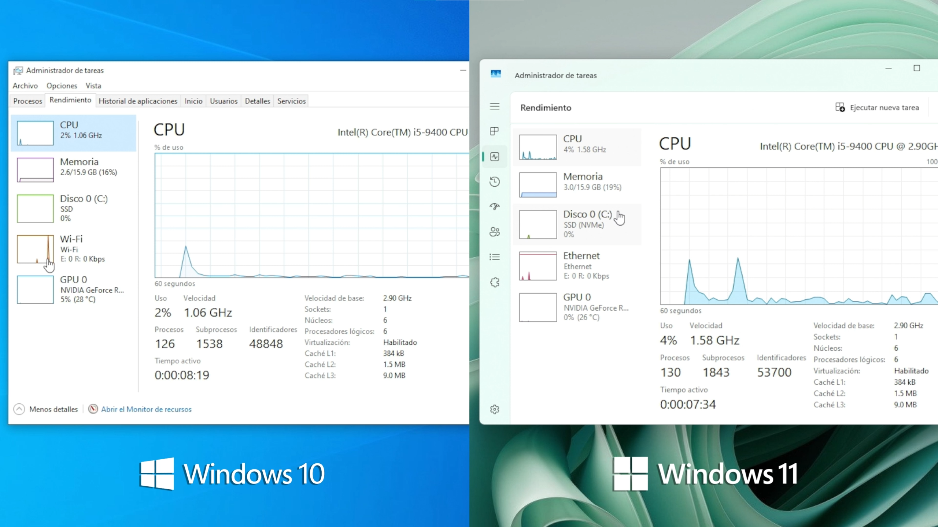Open the Archivo menu in Windows 10 Task Manager
Image resolution: width=938 pixels, height=527 pixels.
tap(25, 86)
